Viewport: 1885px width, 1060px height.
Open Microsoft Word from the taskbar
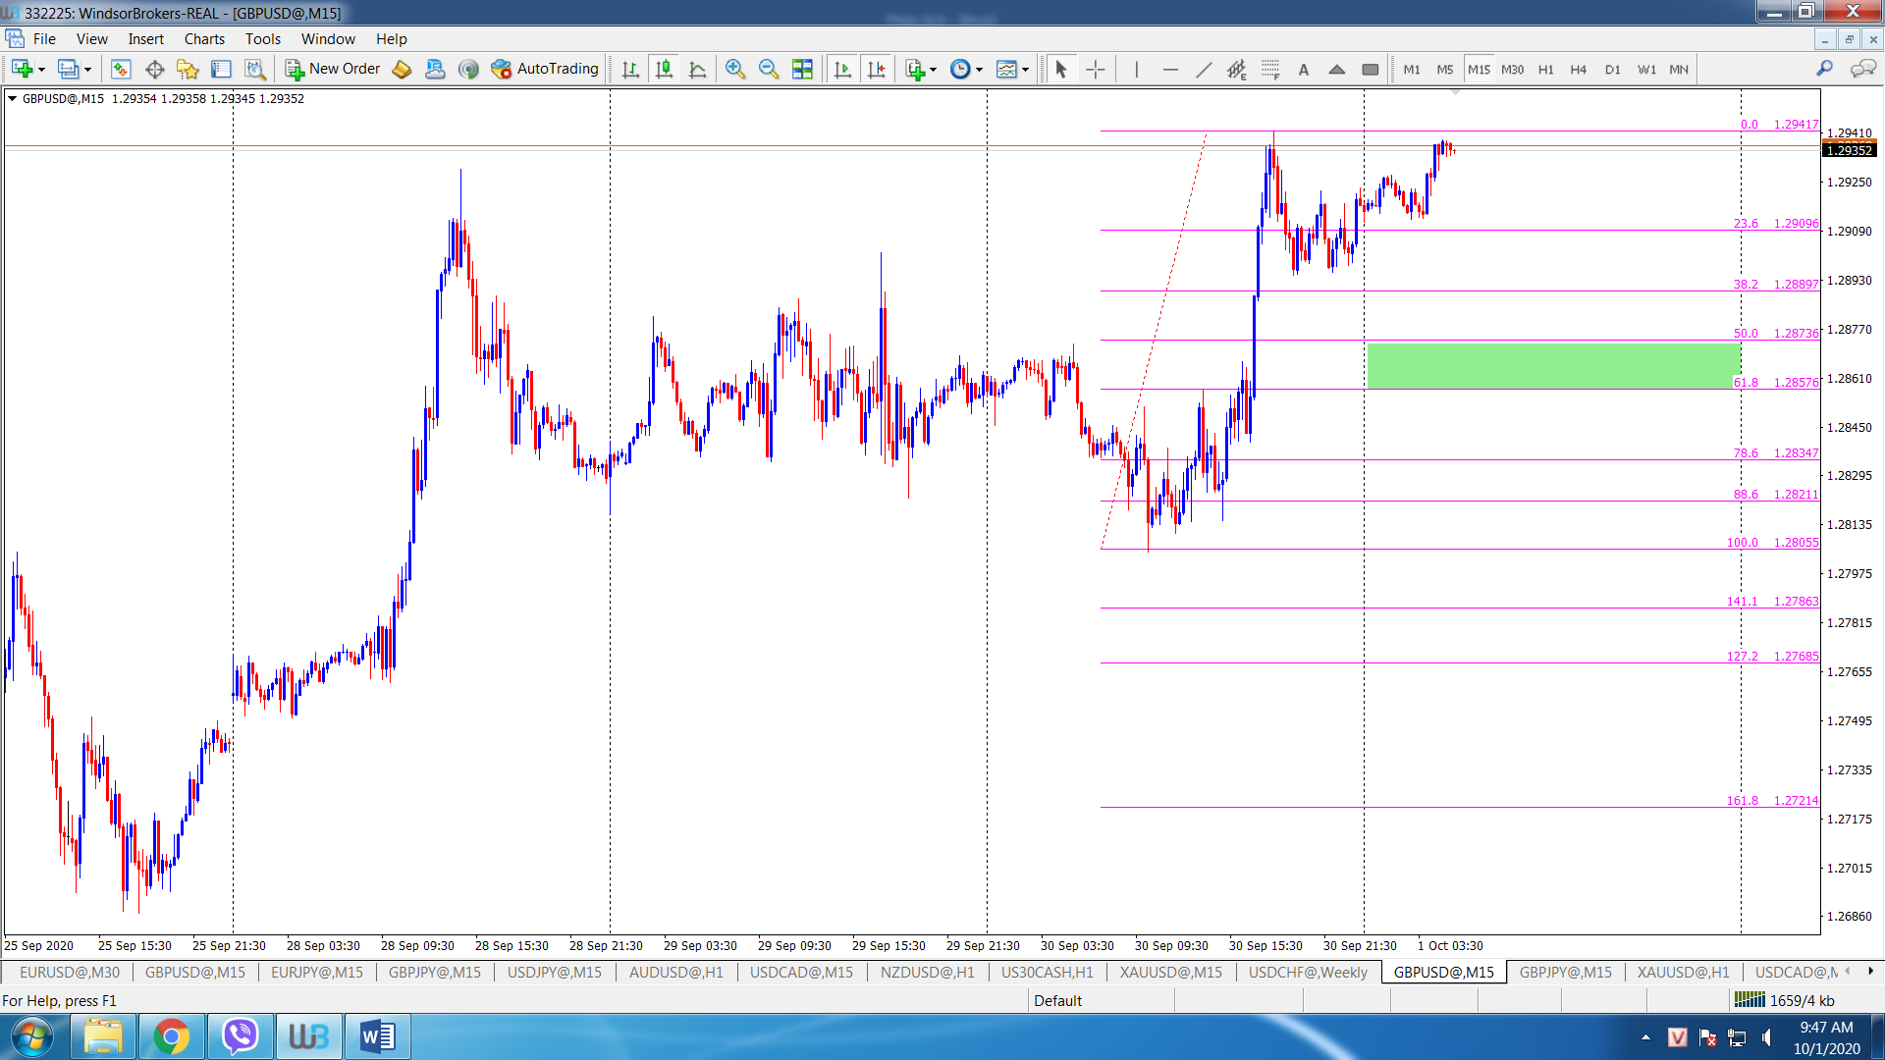[x=378, y=1036]
